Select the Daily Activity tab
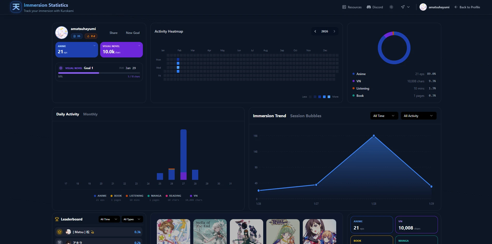 [68, 114]
